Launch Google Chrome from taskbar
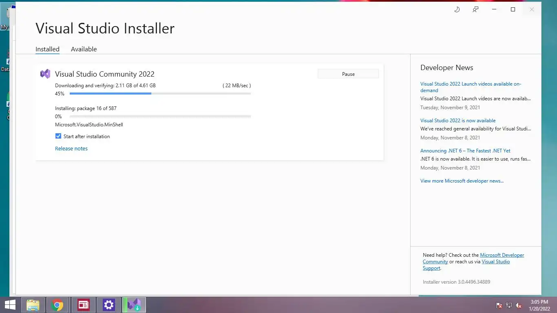The height and width of the screenshot is (313, 557). pyautogui.click(x=57, y=305)
